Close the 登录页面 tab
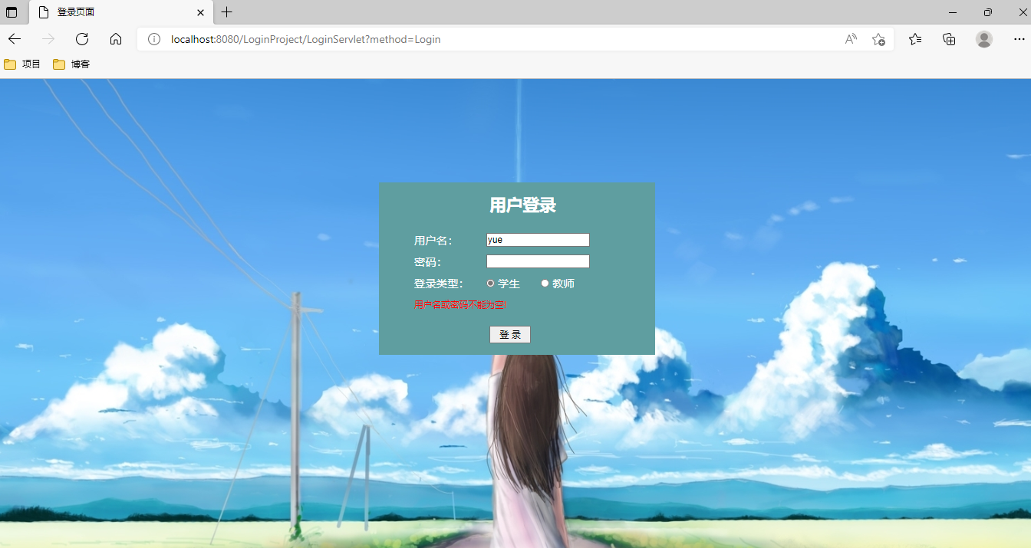The width and height of the screenshot is (1031, 548). [x=201, y=12]
